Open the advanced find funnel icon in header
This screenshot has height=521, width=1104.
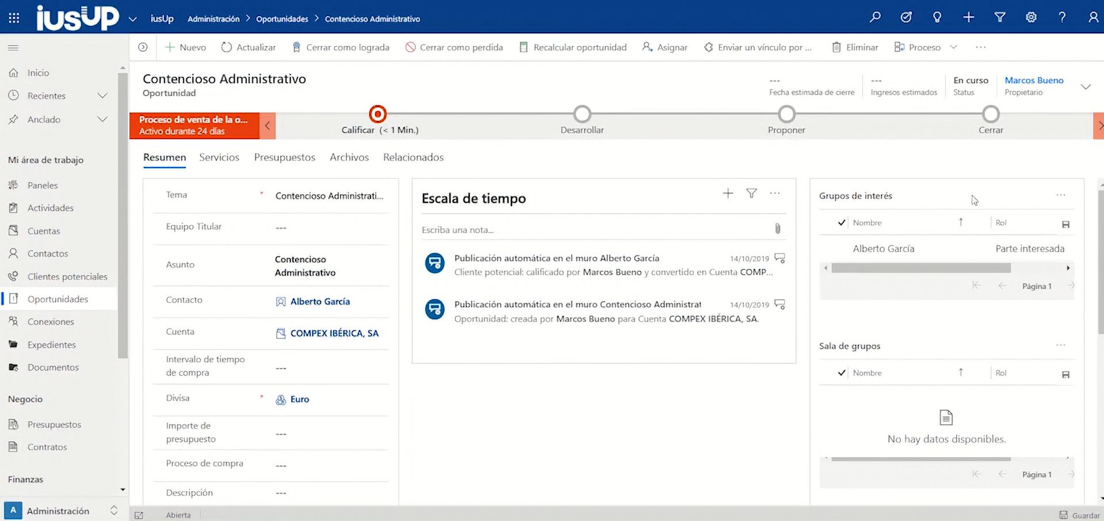pyautogui.click(x=1000, y=17)
